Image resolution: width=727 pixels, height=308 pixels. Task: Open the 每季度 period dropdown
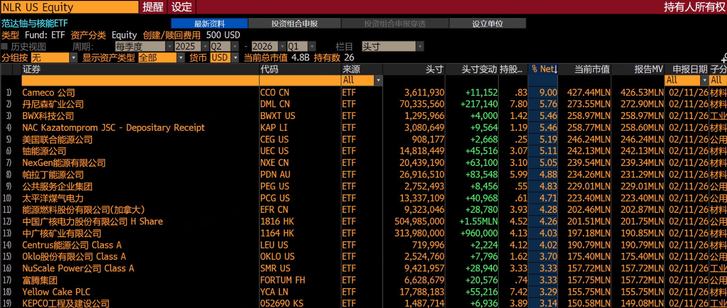[169, 46]
